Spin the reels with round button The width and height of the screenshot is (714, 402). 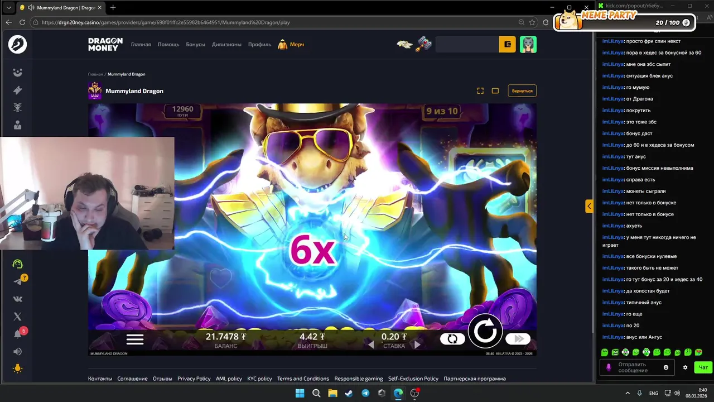pyautogui.click(x=485, y=332)
